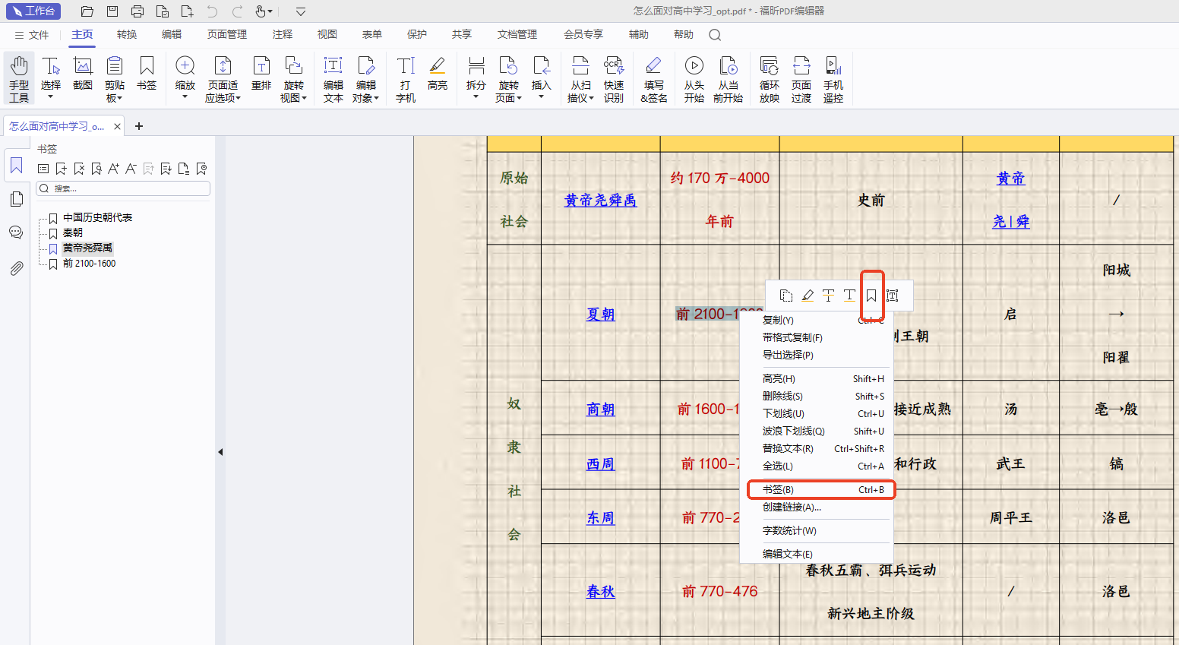
Task: Collapse the left panel with the arrow handle
Action: pyautogui.click(x=220, y=452)
